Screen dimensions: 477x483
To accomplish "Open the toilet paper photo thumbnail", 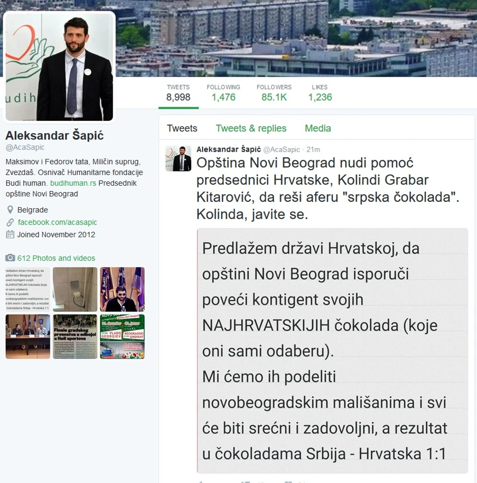I will pyautogui.click(x=75, y=289).
